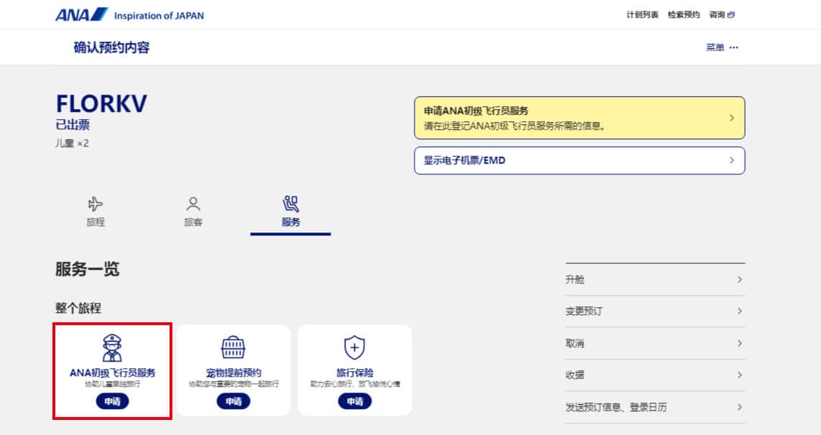Click the airplane icon for 旅程

[x=96, y=203]
